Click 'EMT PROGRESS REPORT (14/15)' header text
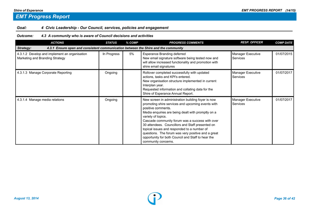Screen dimensions: 309x218 (269, 10)
